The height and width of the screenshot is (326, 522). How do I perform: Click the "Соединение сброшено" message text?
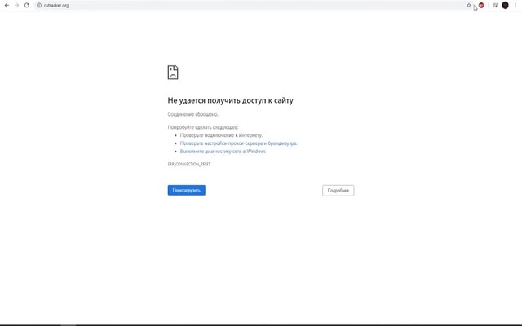[193, 114]
